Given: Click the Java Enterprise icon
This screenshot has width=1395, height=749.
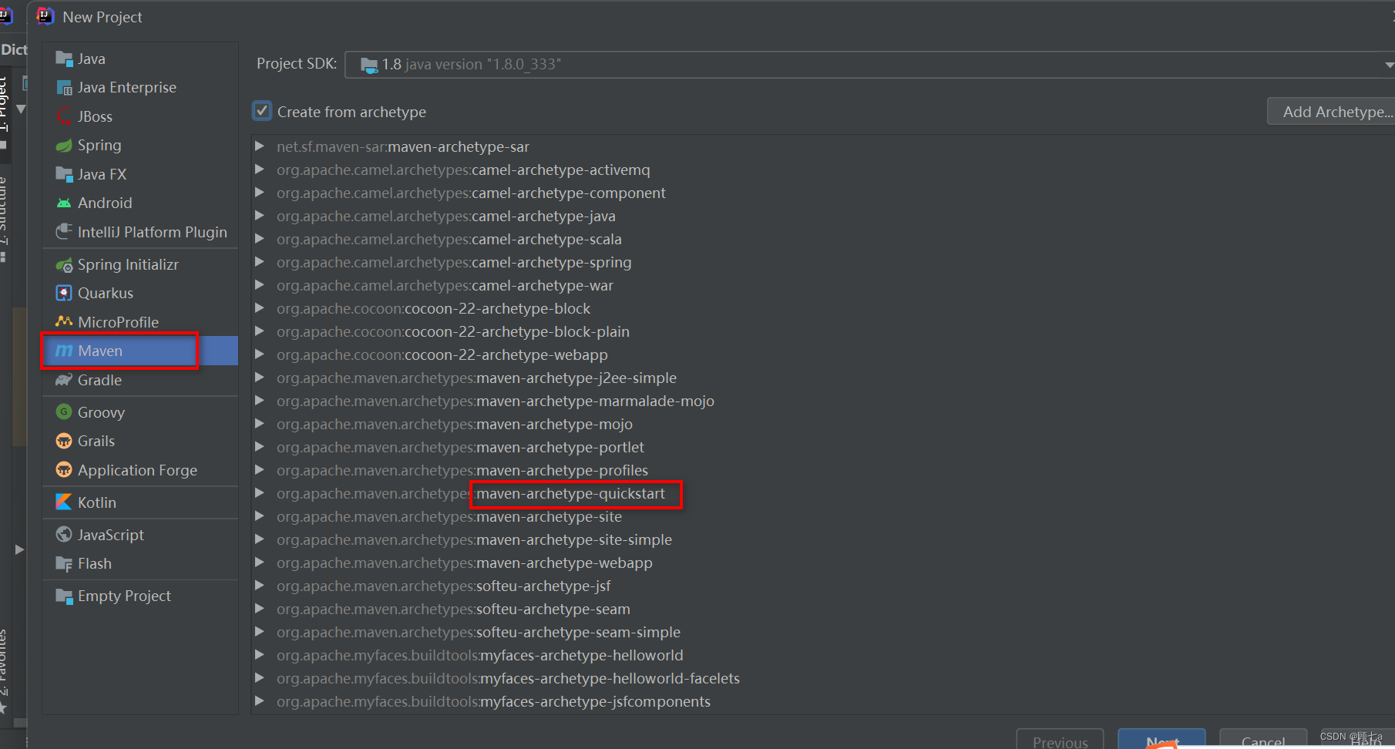Looking at the screenshot, I should click(x=64, y=88).
